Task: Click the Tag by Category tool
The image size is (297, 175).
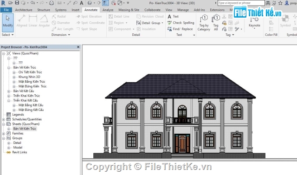Action: [x=204, y=23]
